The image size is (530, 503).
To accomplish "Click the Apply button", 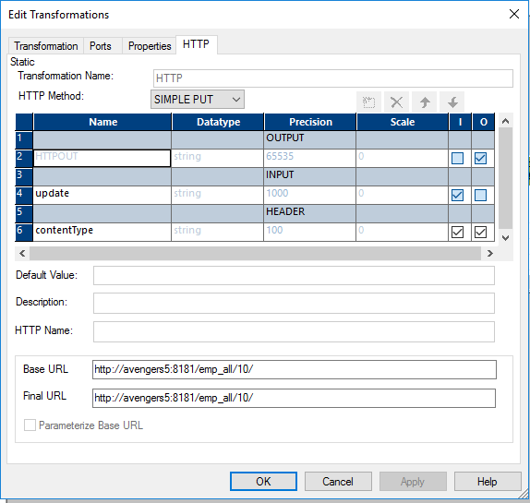I will tap(413, 482).
